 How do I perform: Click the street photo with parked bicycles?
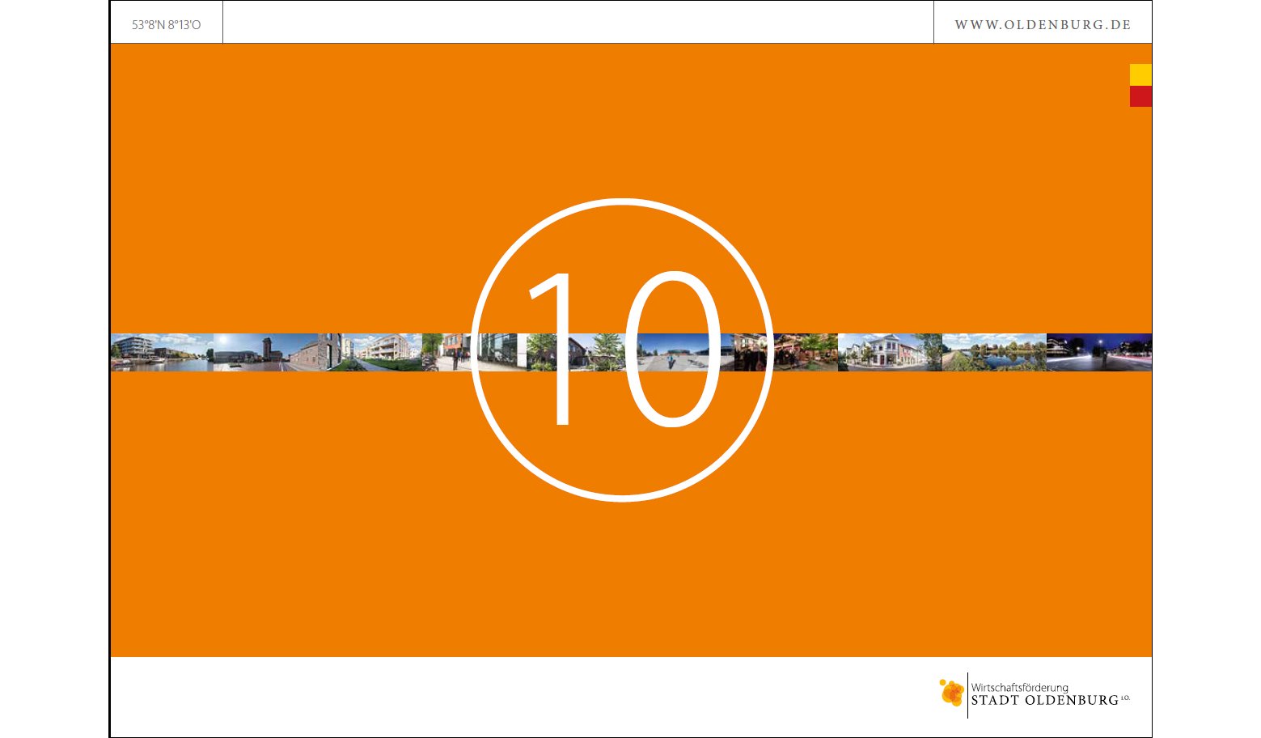(x=446, y=353)
